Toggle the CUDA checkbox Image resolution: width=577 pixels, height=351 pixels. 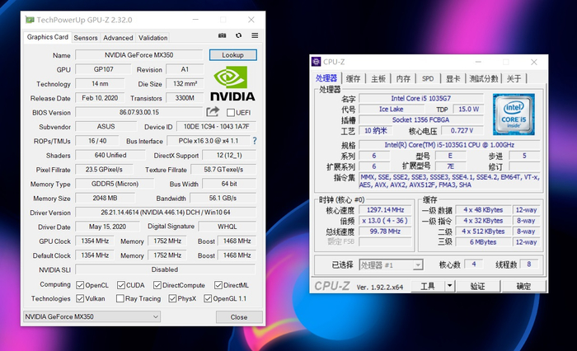(122, 285)
